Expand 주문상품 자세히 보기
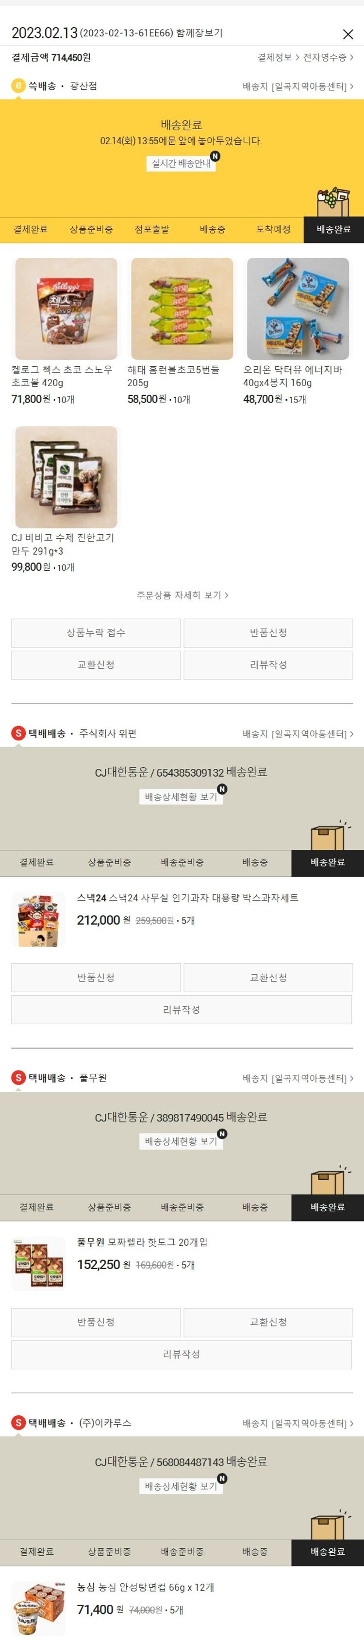The image size is (364, 1646). [182, 595]
